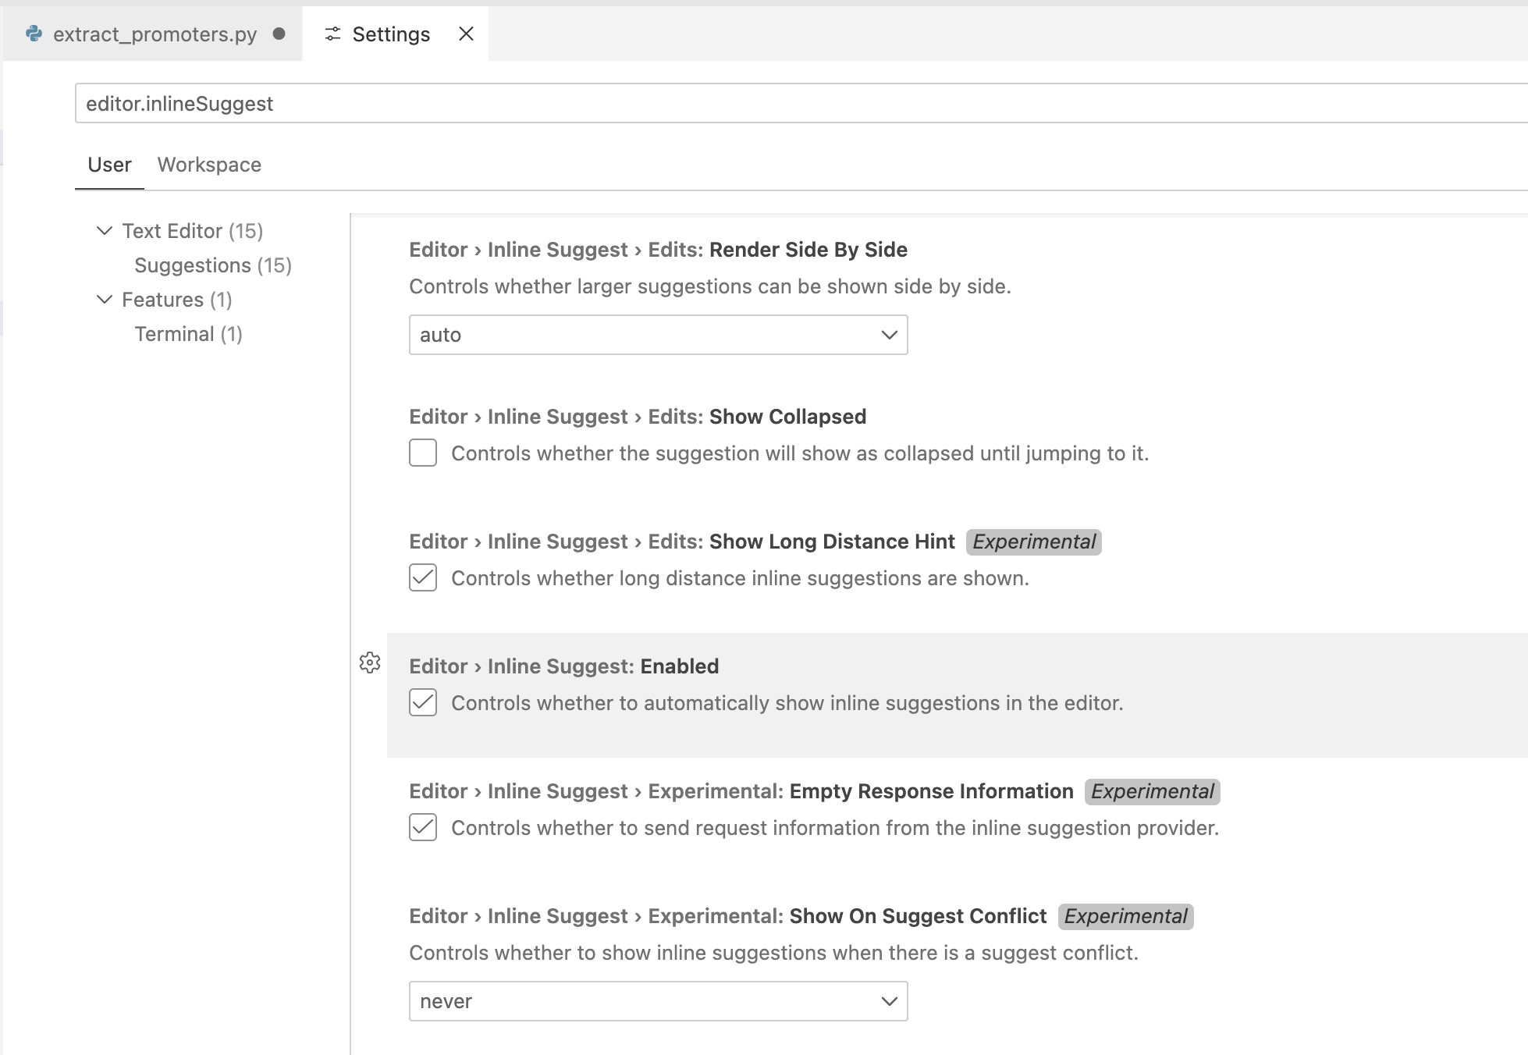Screen dimensions: 1528x1055
Task: Switch to the Workspace settings tab
Action: [x=209, y=165]
